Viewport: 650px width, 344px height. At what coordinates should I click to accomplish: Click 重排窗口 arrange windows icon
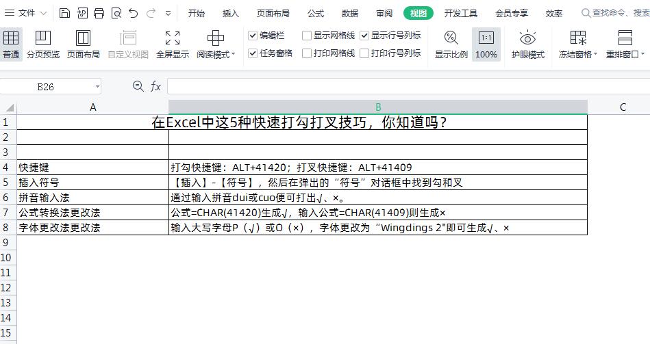pos(625,38)
